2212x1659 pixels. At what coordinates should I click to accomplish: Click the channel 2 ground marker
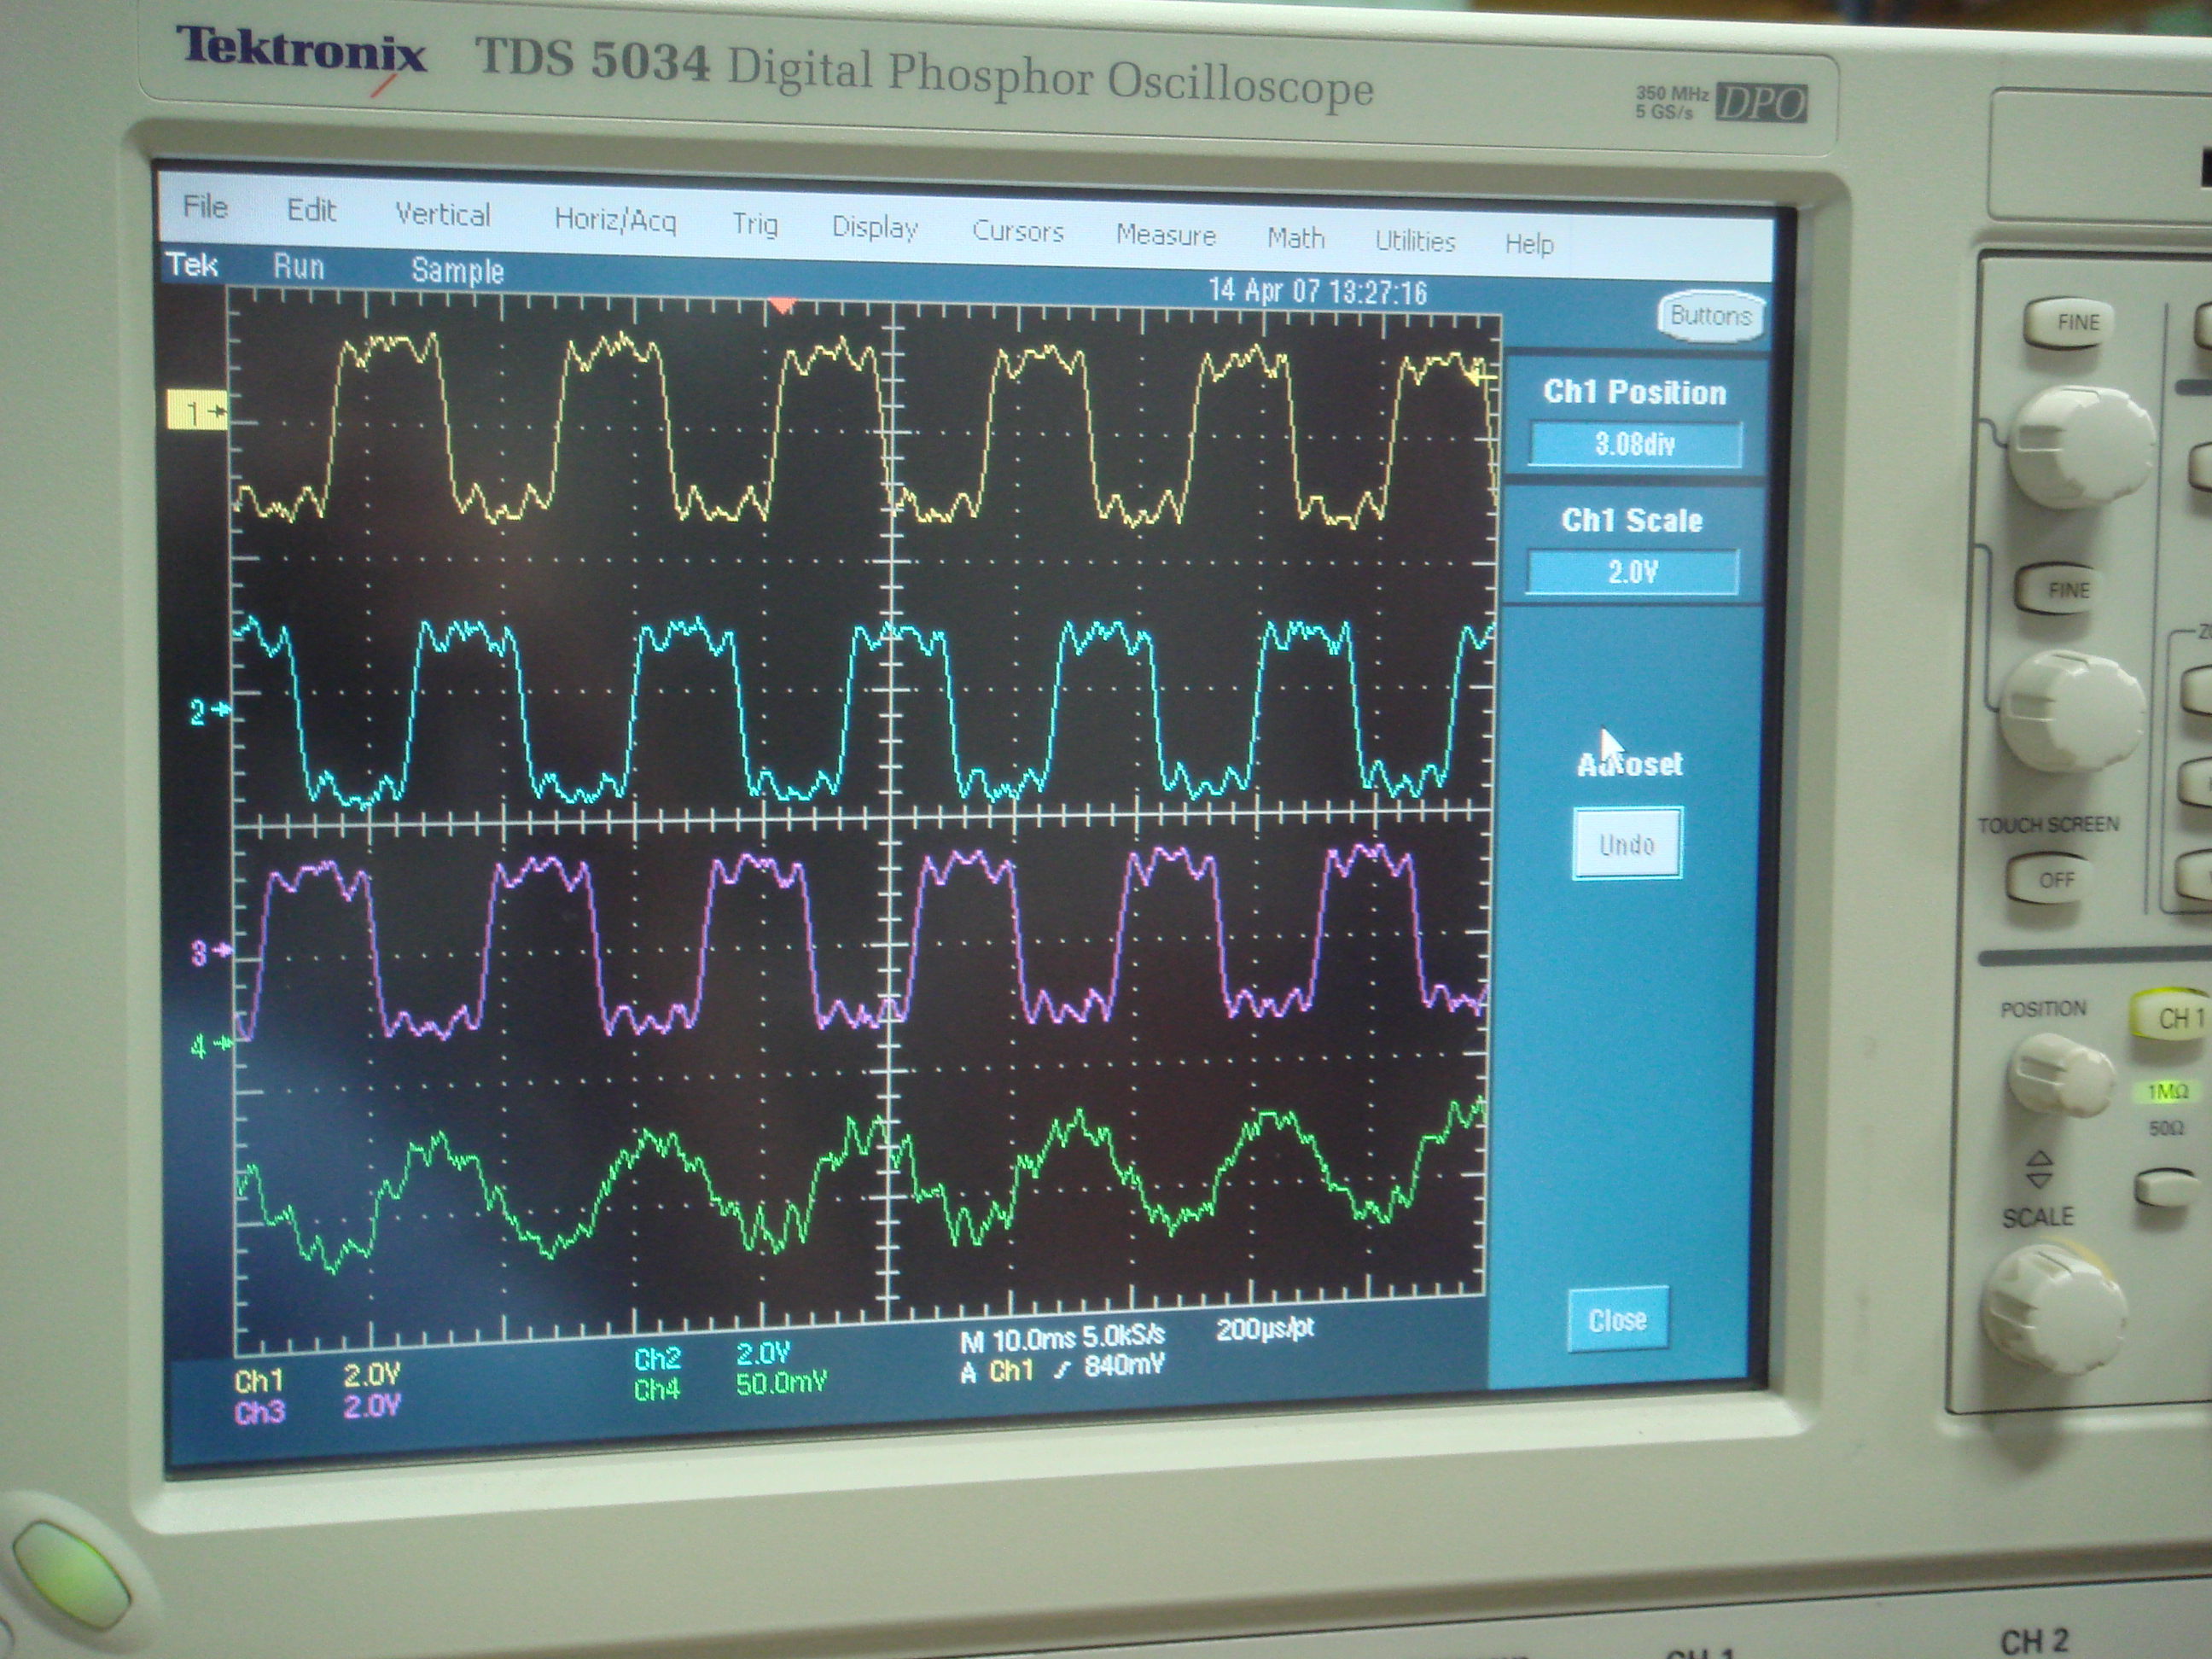tap(209, 712)
